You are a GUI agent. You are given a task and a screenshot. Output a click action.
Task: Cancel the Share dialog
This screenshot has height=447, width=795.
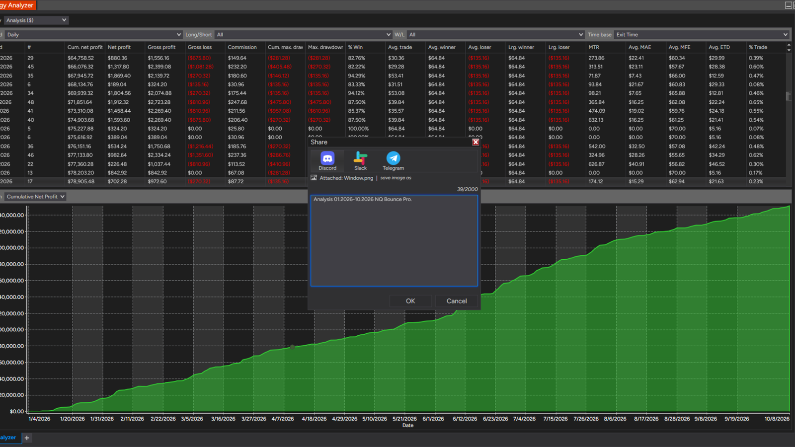tap(457, 301)
